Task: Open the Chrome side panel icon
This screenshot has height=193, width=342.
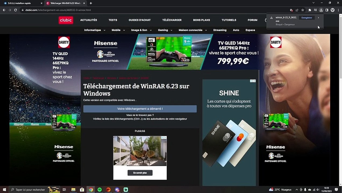Action: pyautogui.click(x=327, y=10)
